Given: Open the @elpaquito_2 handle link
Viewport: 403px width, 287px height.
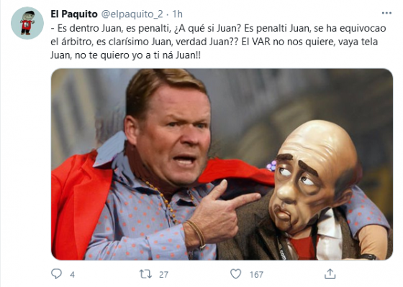Looking at the screenshot, I should 132,14.
